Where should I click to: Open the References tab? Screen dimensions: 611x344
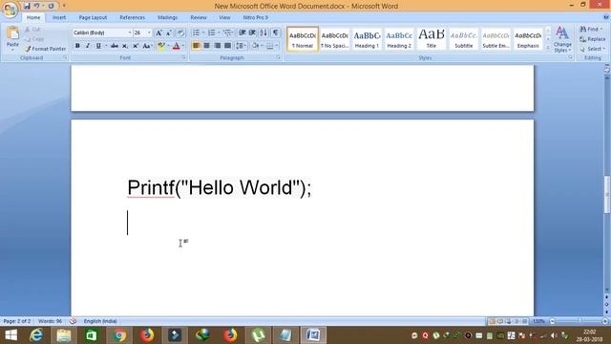pos(132,17)
